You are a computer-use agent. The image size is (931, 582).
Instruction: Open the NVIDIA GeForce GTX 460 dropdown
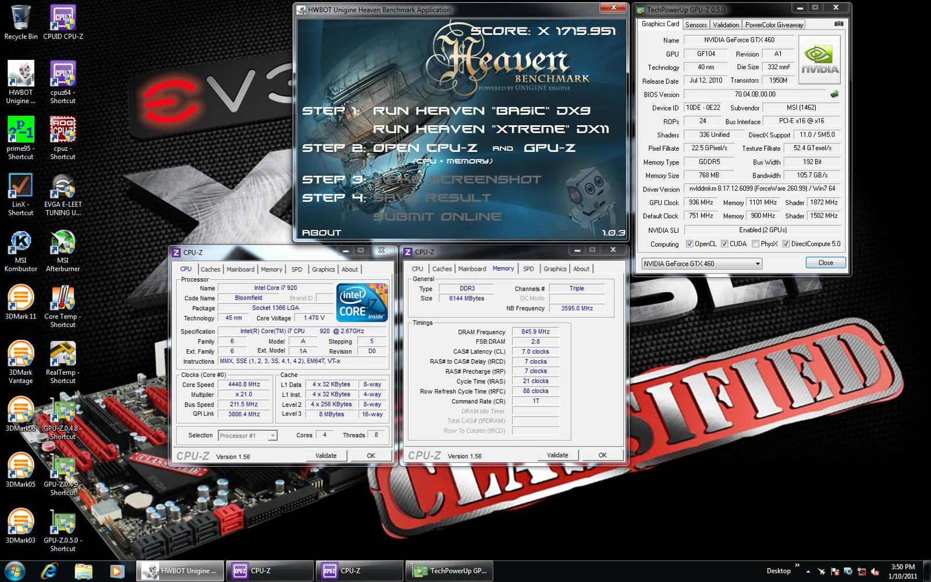pyautogui.click(x=702, y=264)
